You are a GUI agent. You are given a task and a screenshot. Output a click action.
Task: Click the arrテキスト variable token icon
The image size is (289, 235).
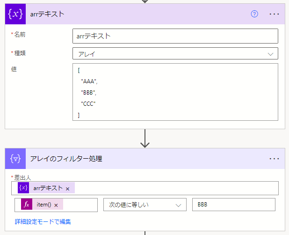coord(23,188)
